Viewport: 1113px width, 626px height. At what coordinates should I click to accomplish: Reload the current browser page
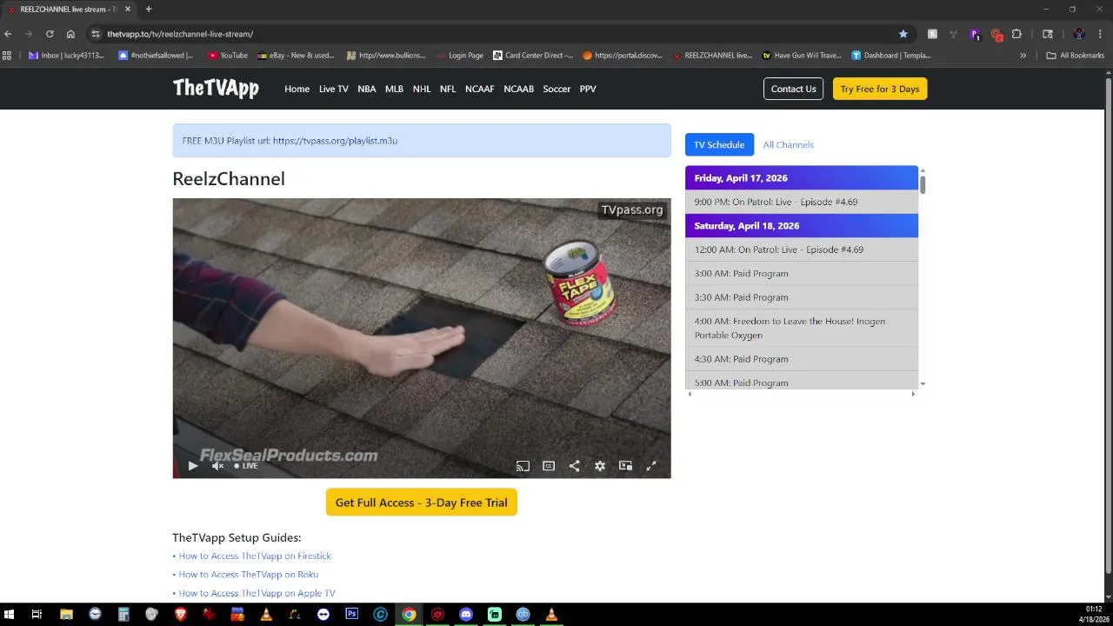pyautogui.click(x=50, y=34)
